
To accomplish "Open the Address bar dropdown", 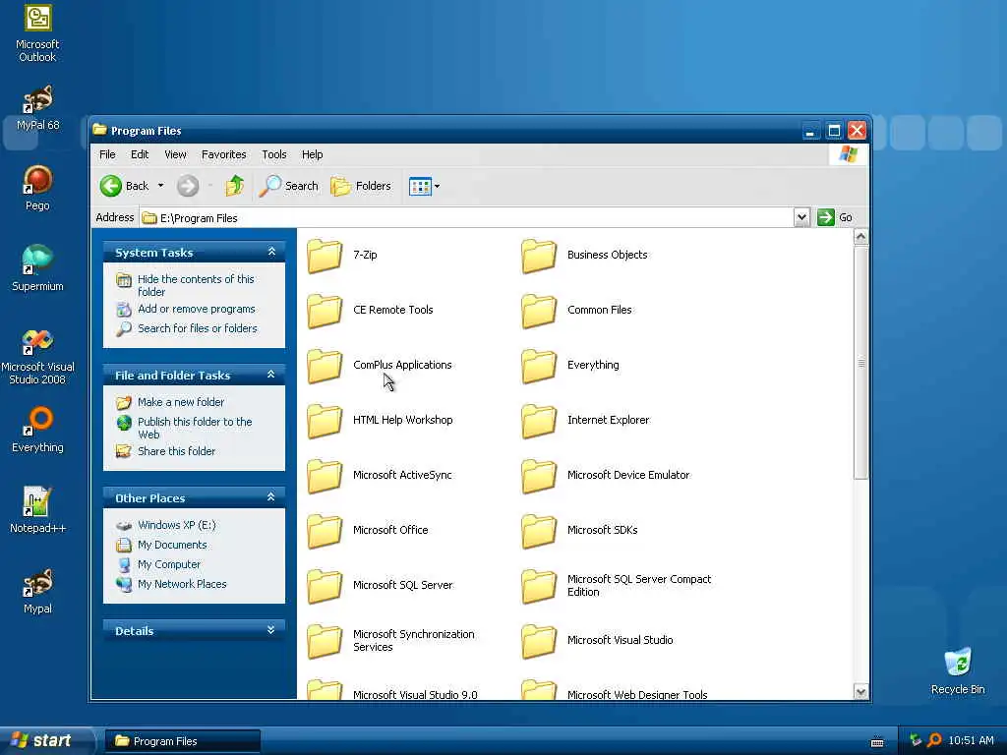I will [x=801, y=217].
